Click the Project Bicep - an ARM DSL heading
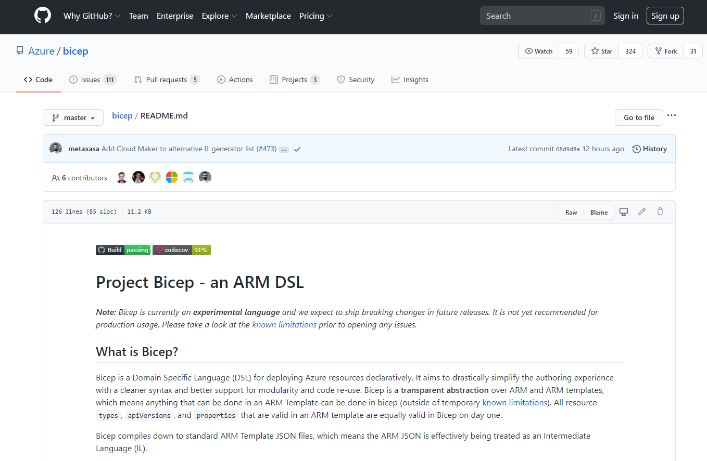 coord(200,282)
